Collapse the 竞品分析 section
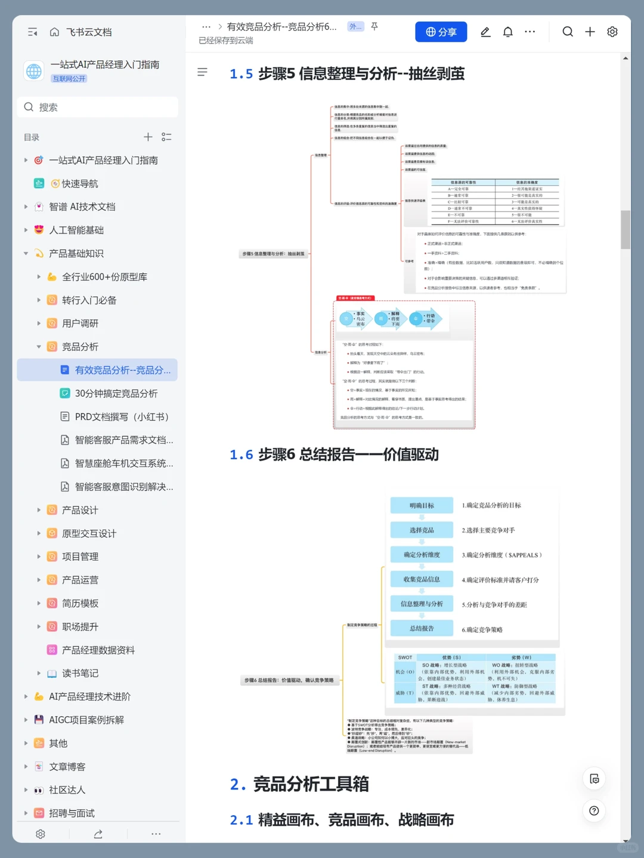 39,346
